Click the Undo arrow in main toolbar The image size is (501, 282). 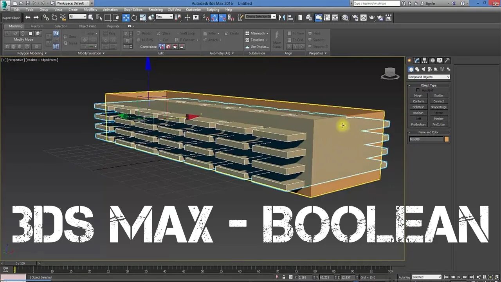[28, 18]
